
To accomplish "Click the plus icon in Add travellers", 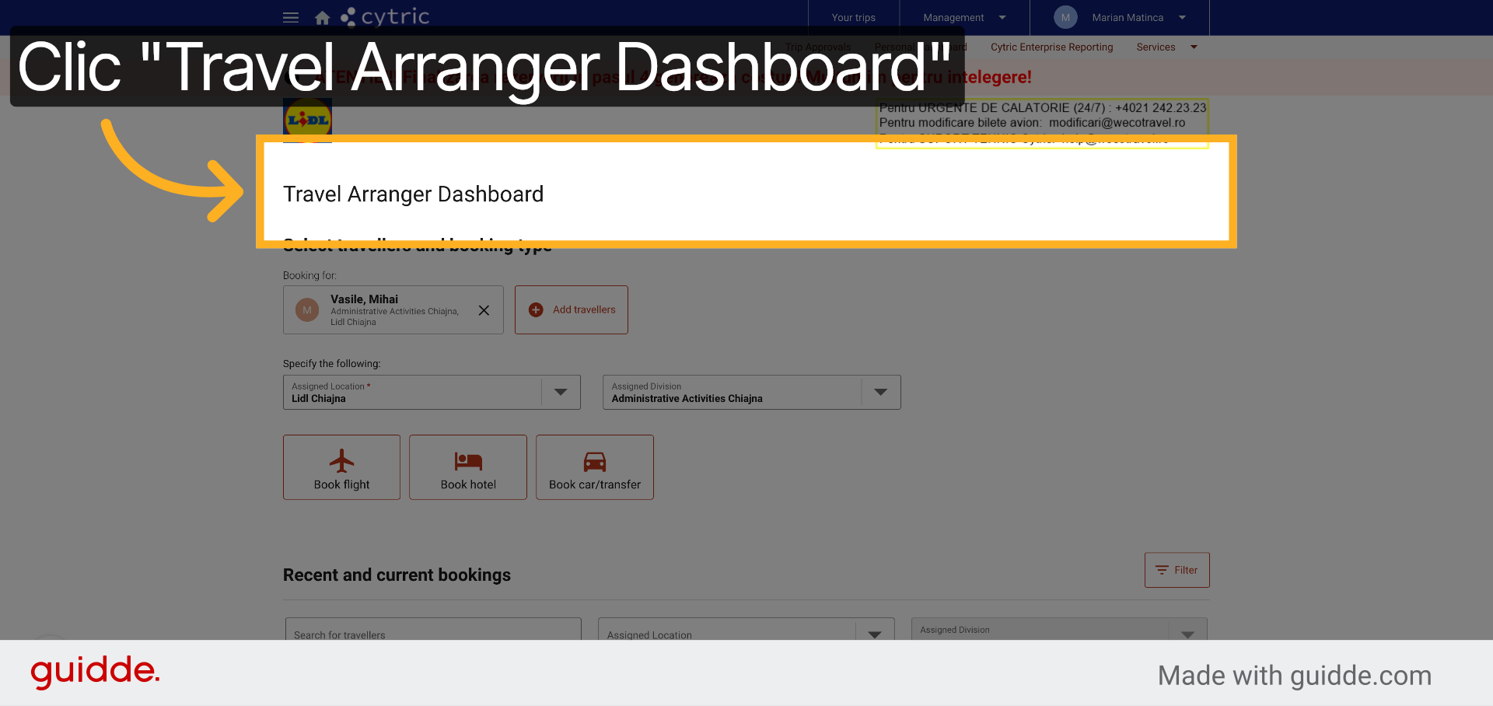I will (536, 309).
